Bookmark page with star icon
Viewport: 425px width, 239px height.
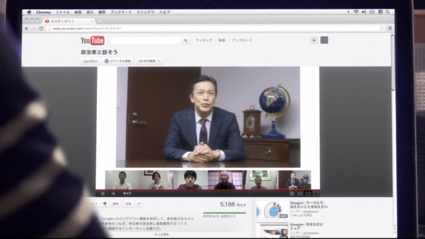[382, 28]
